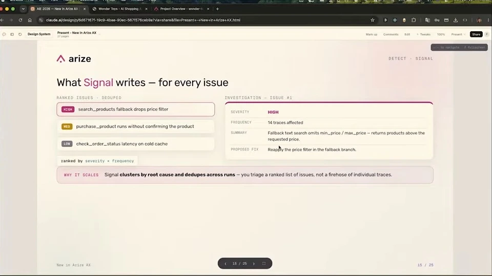Open the Extensions puzzle menu

414,20
